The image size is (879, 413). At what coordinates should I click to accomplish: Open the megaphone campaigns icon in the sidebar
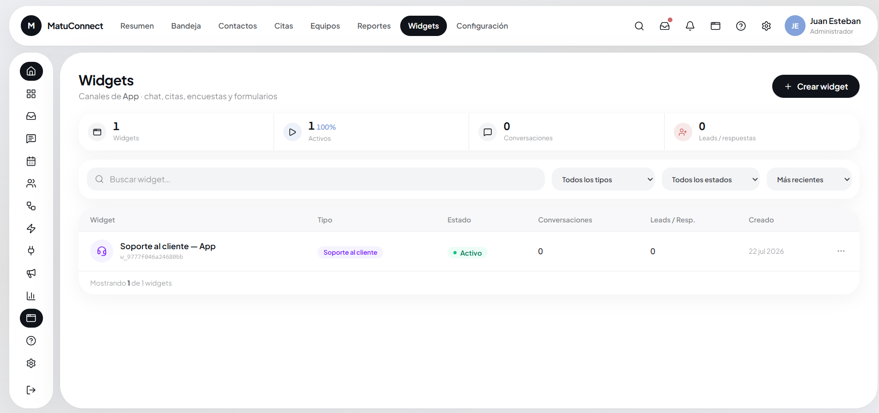31,273
